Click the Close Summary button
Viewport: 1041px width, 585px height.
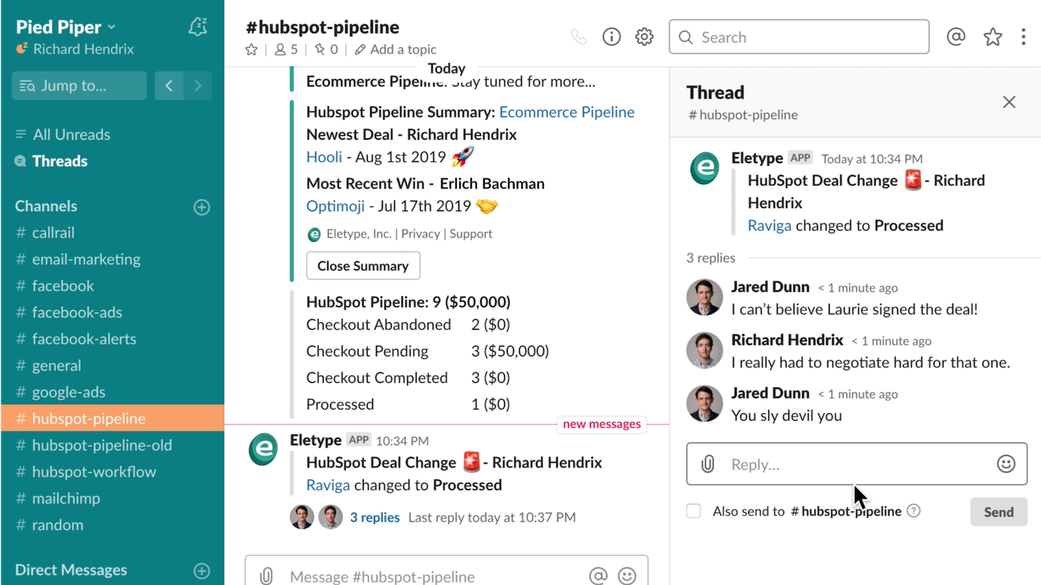pos(363,265)
